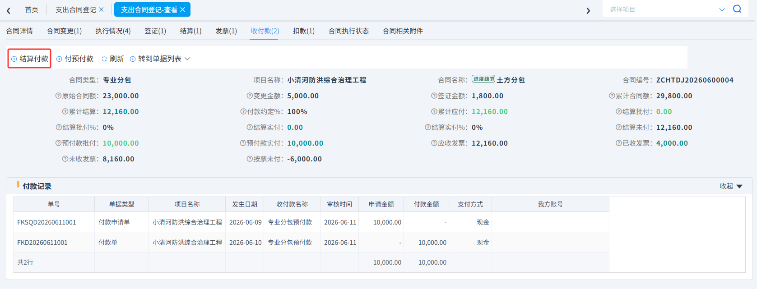This screenshot has height=289, width=757.
Task: Go back with the left chevron arrow
Action: point(9,10)
